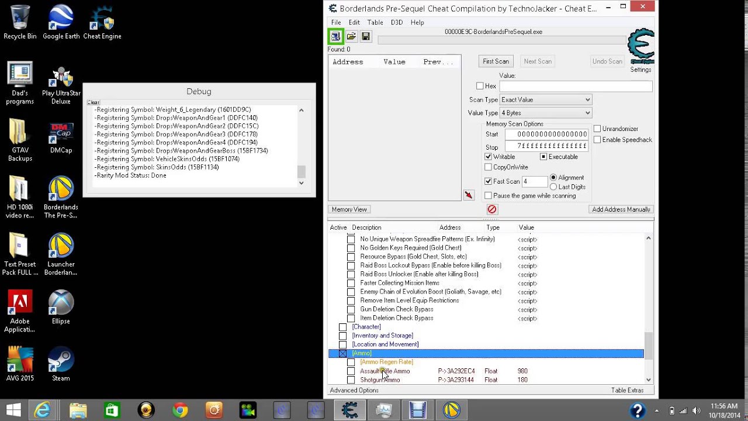
Task: Click the scan Value input field
Action: tap(576, 86)
